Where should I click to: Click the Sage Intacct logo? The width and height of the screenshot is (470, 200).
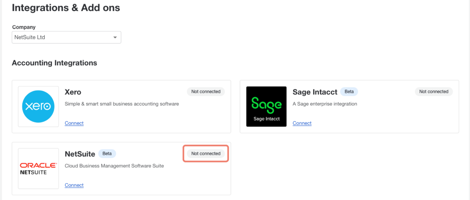click(x=266, y=107)
